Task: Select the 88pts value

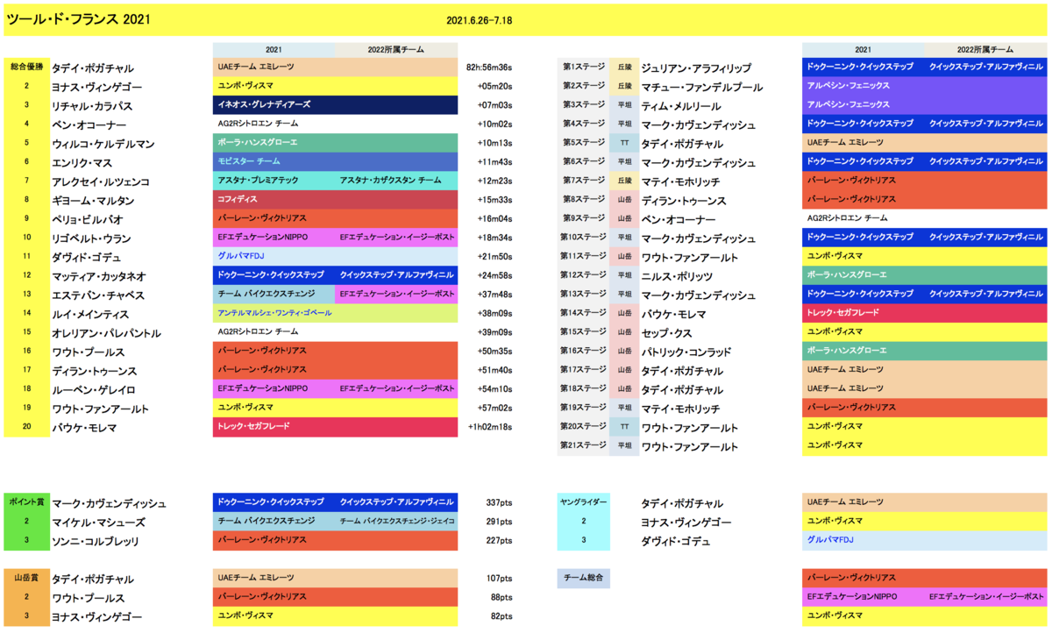Action: click(501, 598)
